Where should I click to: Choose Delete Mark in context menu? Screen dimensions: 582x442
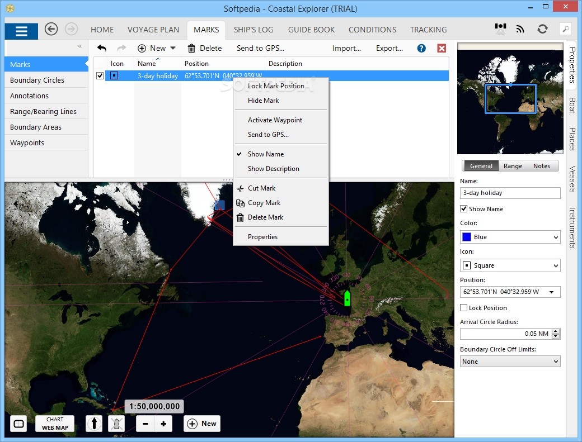(x=281, y=217)
